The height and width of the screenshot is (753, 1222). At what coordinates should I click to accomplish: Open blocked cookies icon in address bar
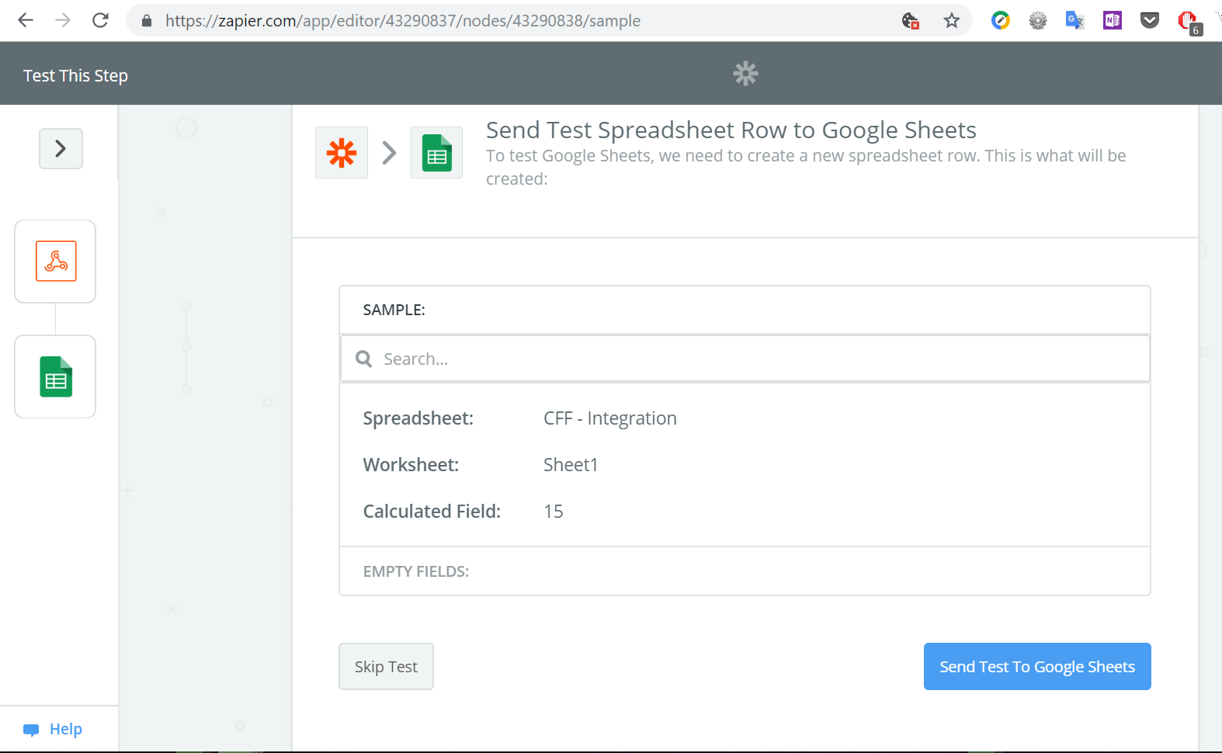(x=911, y=21)
